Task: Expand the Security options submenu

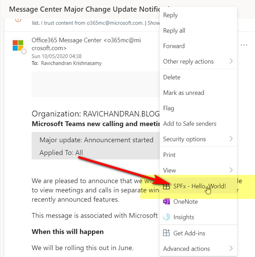Action: [x=231, y=139]
